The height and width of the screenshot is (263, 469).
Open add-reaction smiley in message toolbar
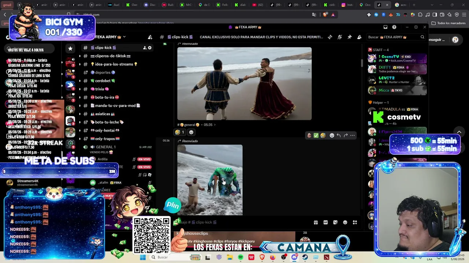pos(332,136)
